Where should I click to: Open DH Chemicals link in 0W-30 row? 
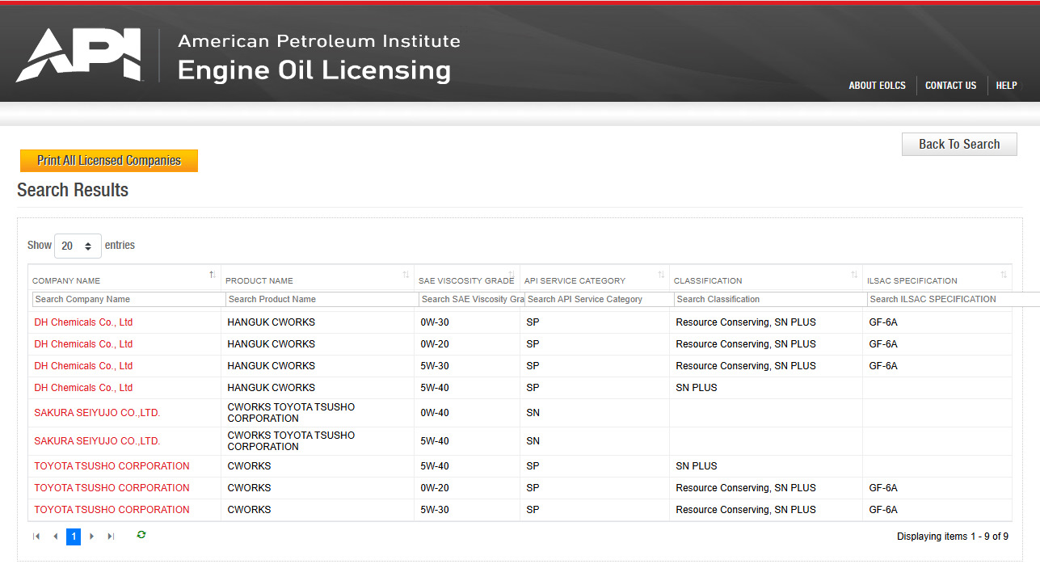click(x=83, y=322)
